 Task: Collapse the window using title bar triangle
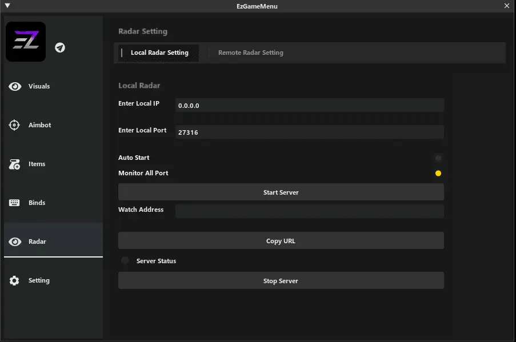point(7,6)
